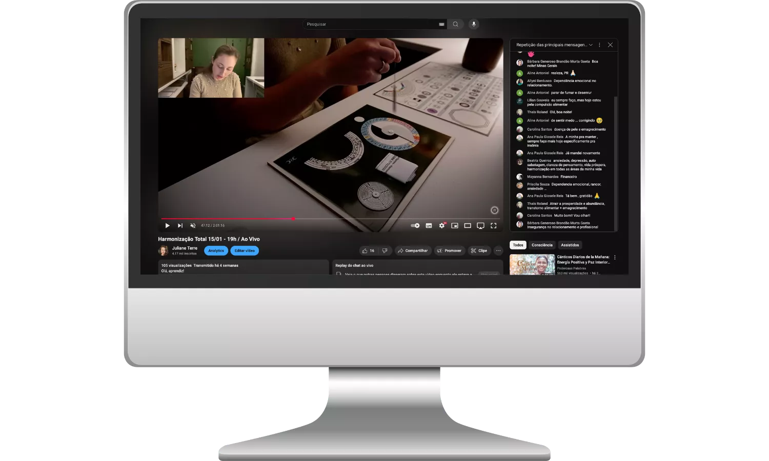The image size is (769, 461).
Task: Click Aline Antoniel's avatar beside 'realeza, PR'
Action: [x=519, y=73]
